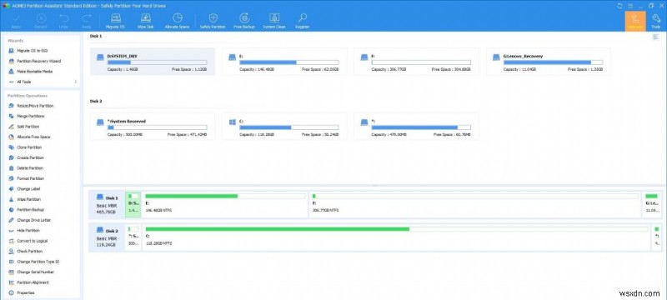Open Allocate Space in the toolbar
Screen dimensions: 667x300
coord(177,21)
